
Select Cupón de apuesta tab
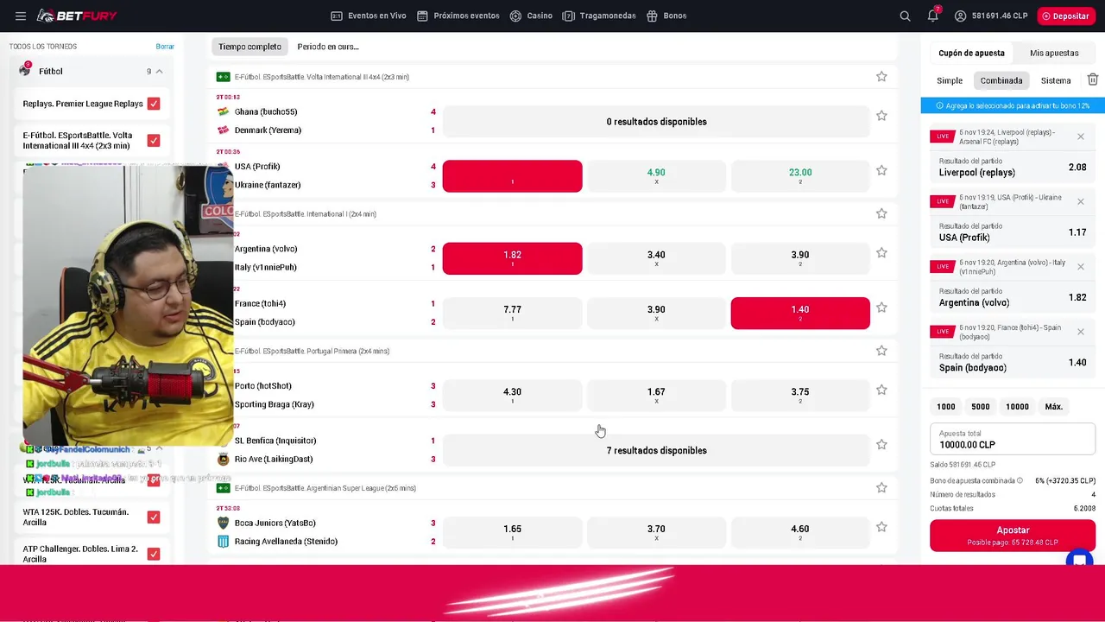pos(971,53)
